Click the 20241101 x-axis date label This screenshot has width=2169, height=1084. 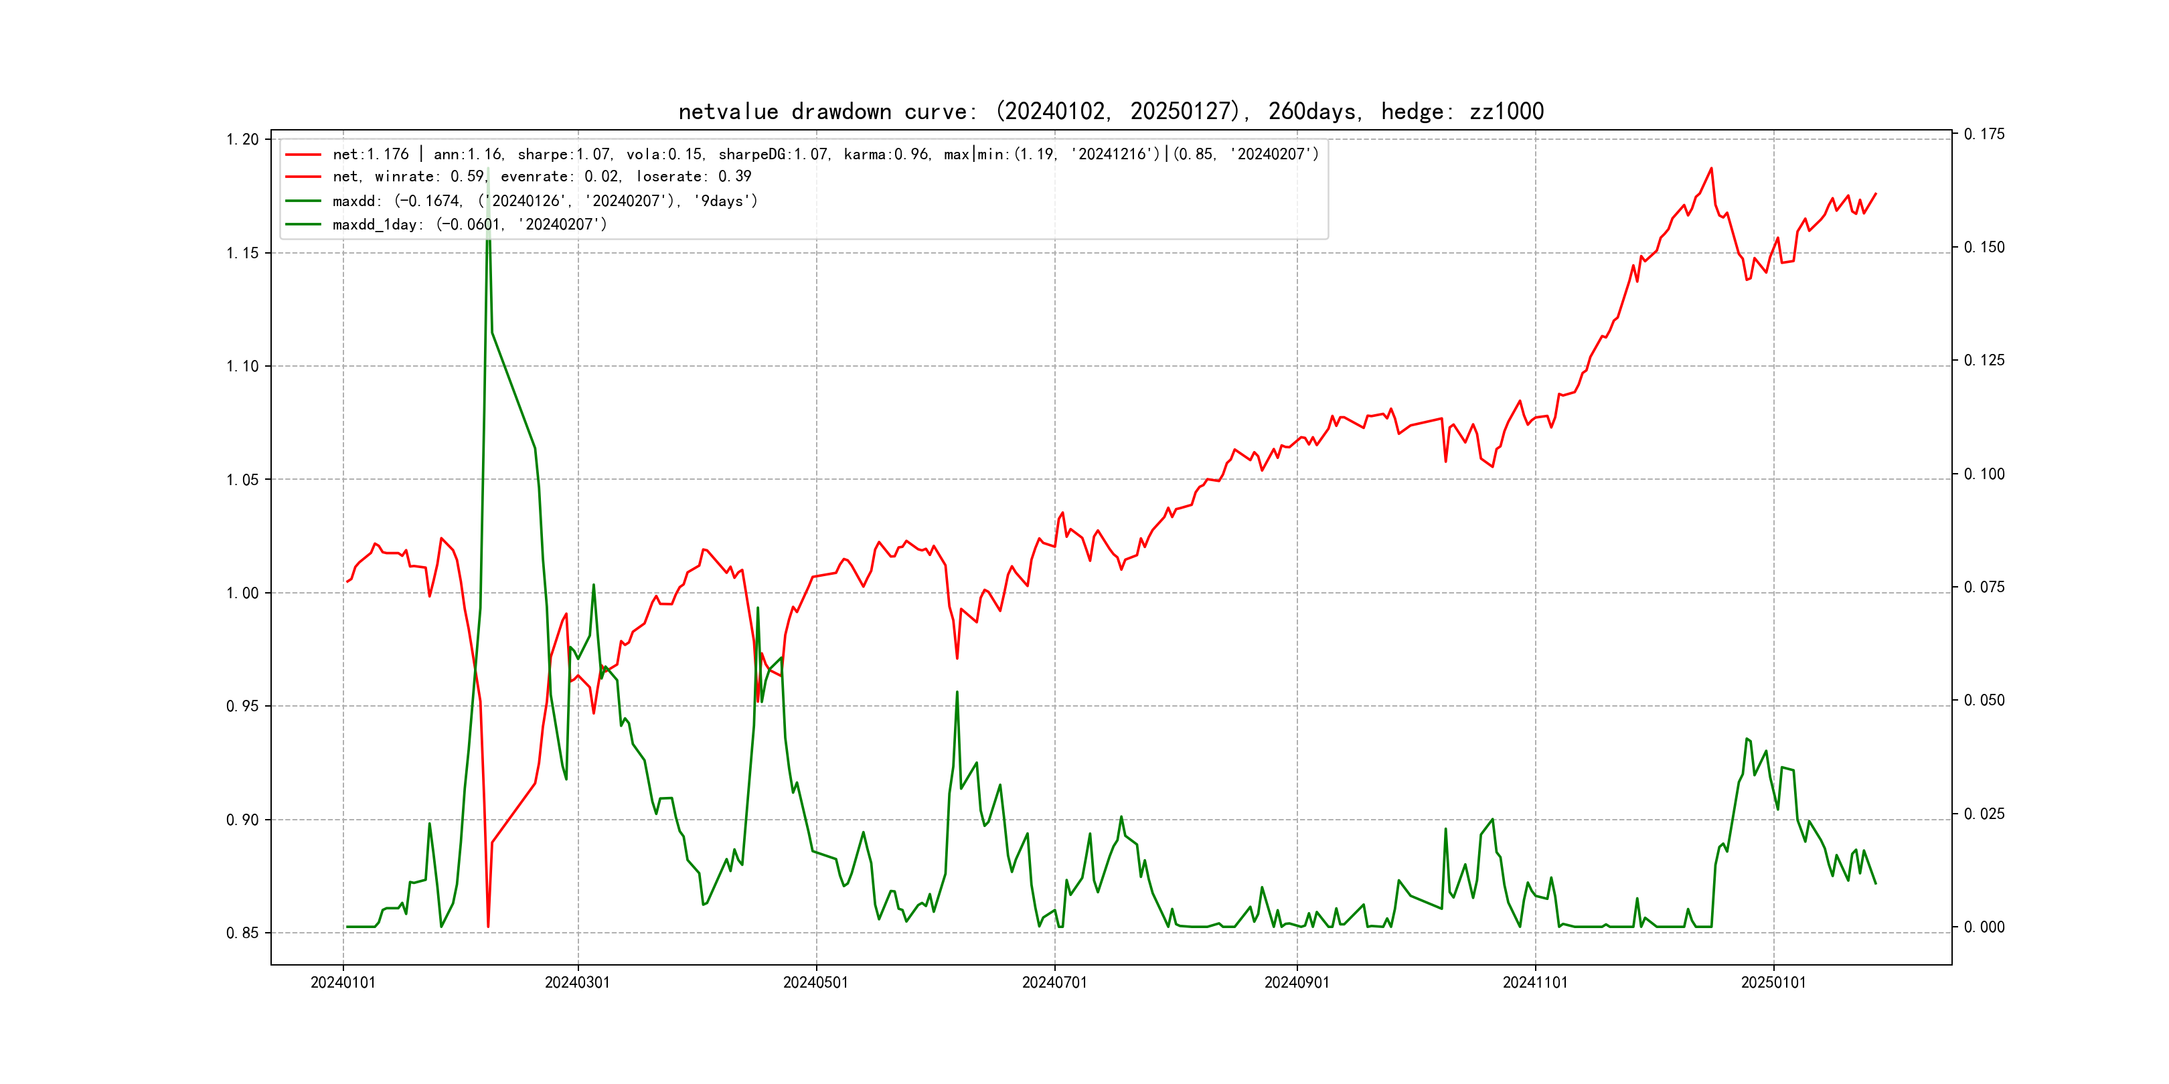(1535, 983)
